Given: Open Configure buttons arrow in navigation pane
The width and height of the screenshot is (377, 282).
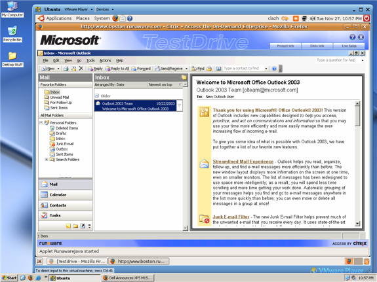Looking at the screenshot, I should 89,226.
